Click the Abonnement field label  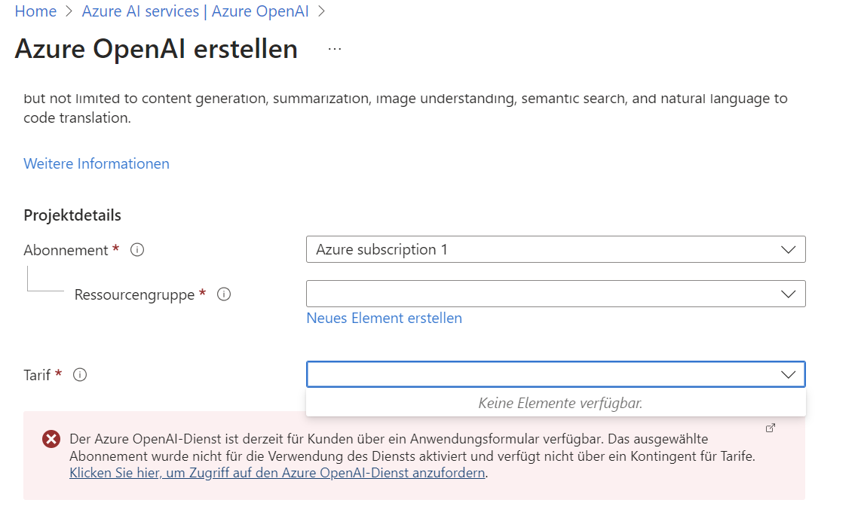pos(66,250)
